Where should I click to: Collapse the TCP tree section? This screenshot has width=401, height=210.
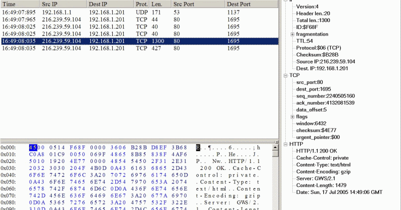click(285, 75)
